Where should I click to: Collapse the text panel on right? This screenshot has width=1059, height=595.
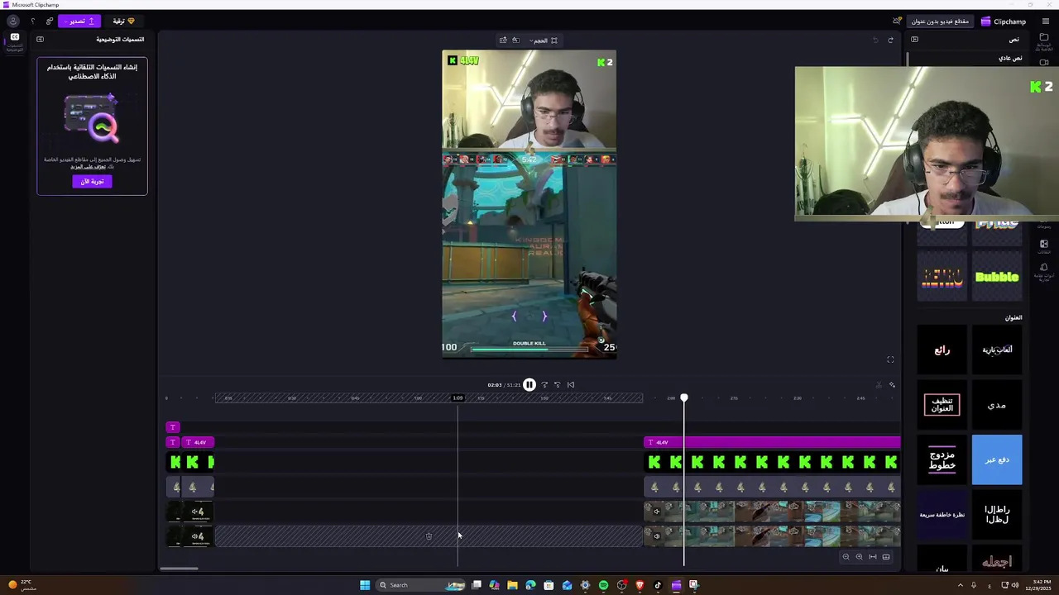[x=914, y=39]
